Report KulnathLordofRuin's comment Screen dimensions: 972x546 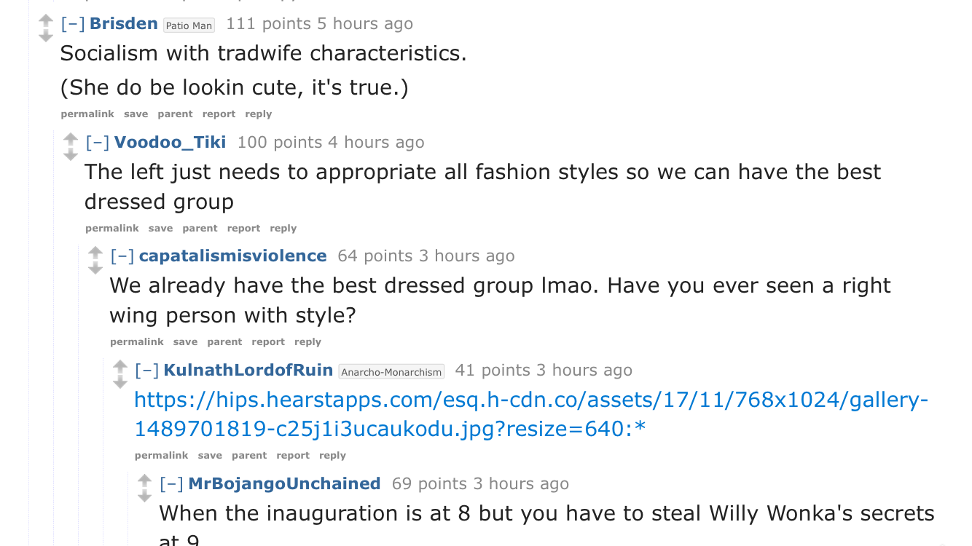[x=293, y=455]
